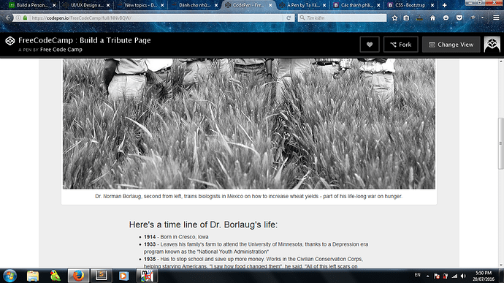Screen dimensions: 504x283
Task: Click the Firefox back arrow button
Action: (x=7, y=18)
